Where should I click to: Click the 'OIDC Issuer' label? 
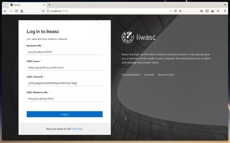(x=33, y=61)
